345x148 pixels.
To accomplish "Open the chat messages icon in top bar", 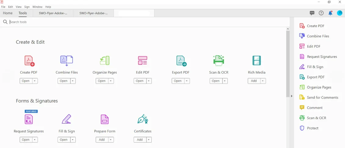I will (x=312, y=13).
